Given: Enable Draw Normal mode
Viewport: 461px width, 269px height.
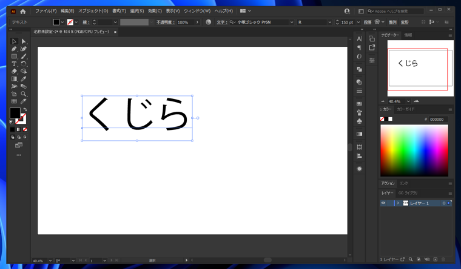Looking at the screenshot, I should pos(12,137).
